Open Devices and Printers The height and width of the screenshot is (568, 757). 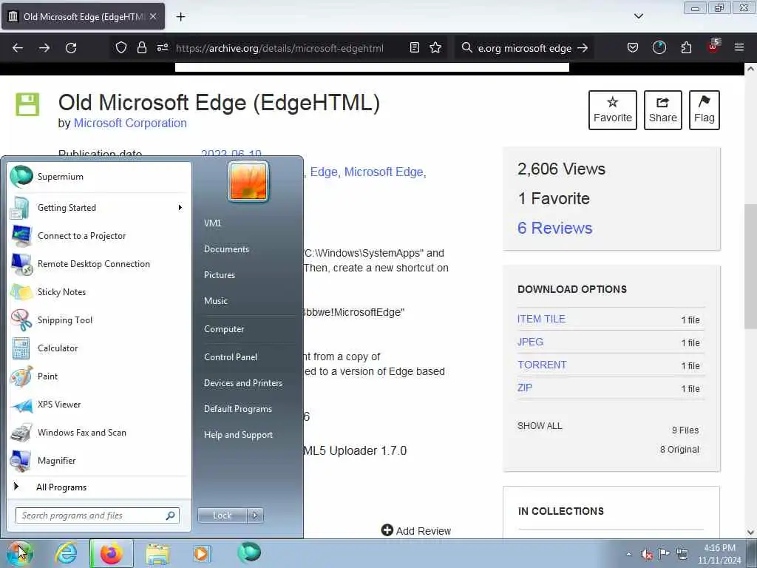coord(243,383)
